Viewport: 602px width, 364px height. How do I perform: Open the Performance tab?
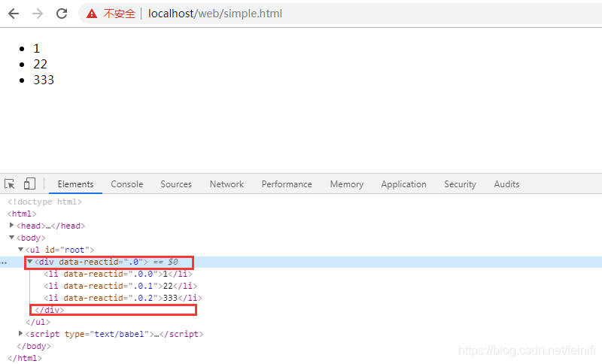[x=287, y=184]
